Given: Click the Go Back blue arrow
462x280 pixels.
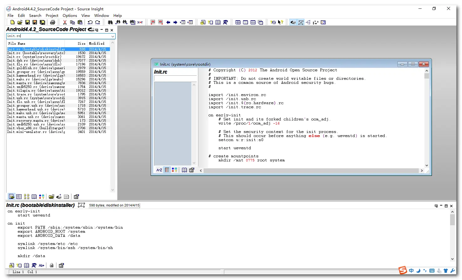Looking at the screenshot, I should click(168, 22).
